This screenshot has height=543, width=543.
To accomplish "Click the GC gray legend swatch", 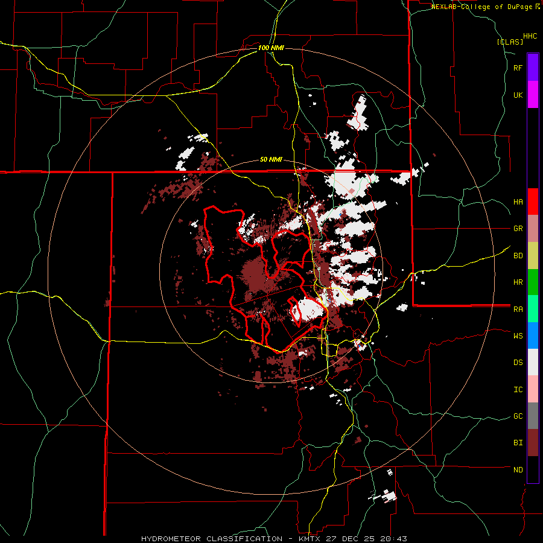I will coord(533,416).
